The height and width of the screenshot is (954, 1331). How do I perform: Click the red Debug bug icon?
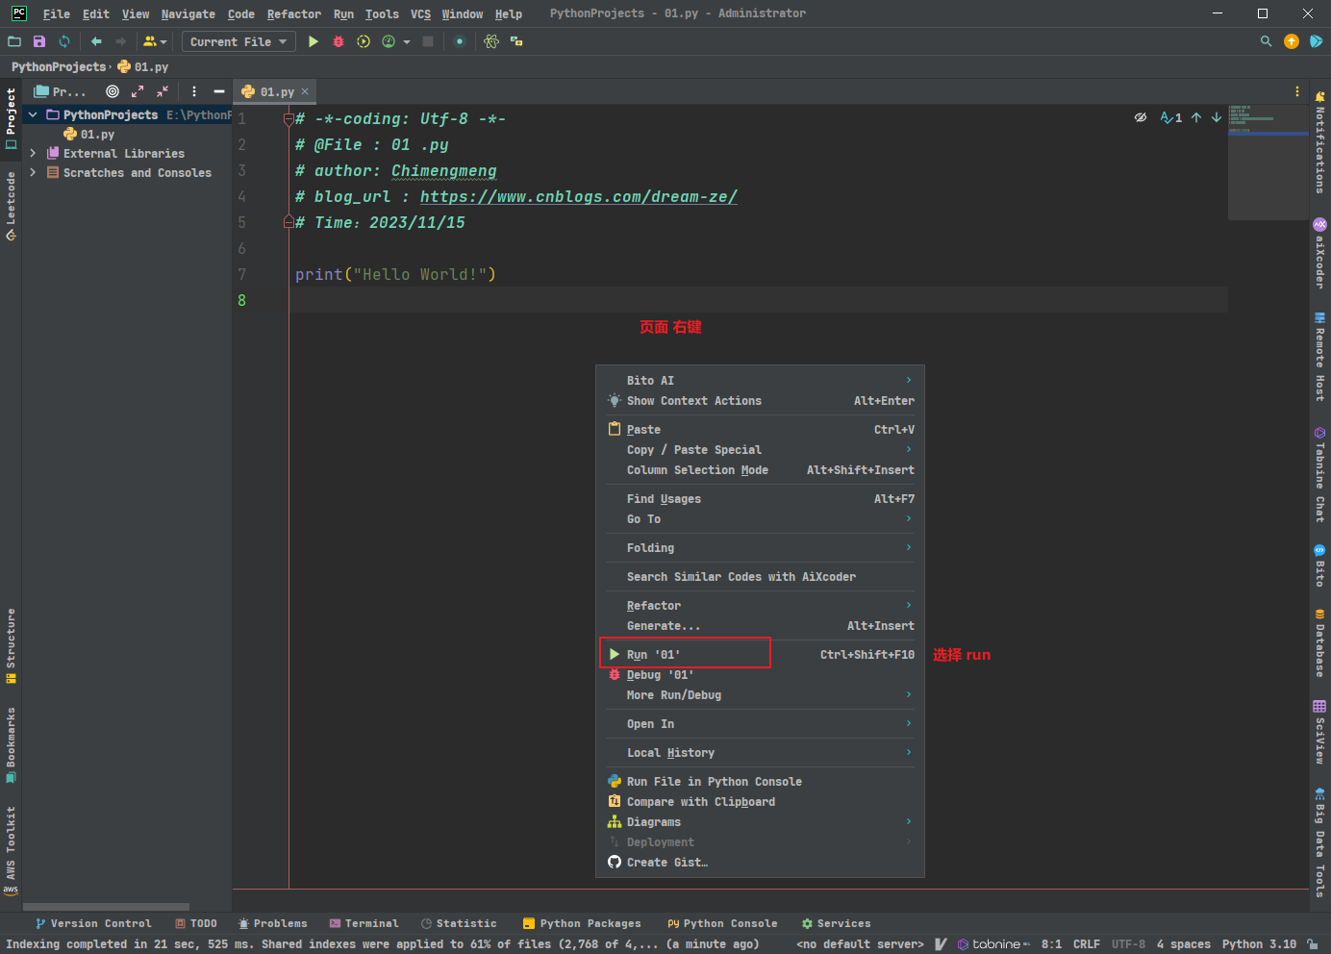tap(339, 41)
